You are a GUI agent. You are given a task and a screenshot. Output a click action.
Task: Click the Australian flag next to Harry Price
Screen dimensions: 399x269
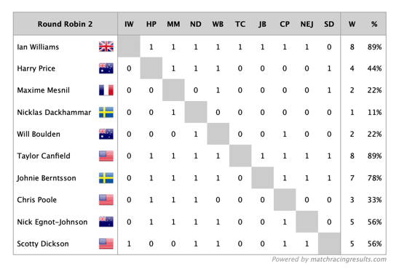pyautogui.click(x=106, y=68)
